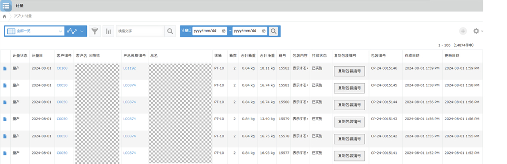The image size is (507, 164).
Task: Expand 表示する for box 15580
Action: point(300,102)
